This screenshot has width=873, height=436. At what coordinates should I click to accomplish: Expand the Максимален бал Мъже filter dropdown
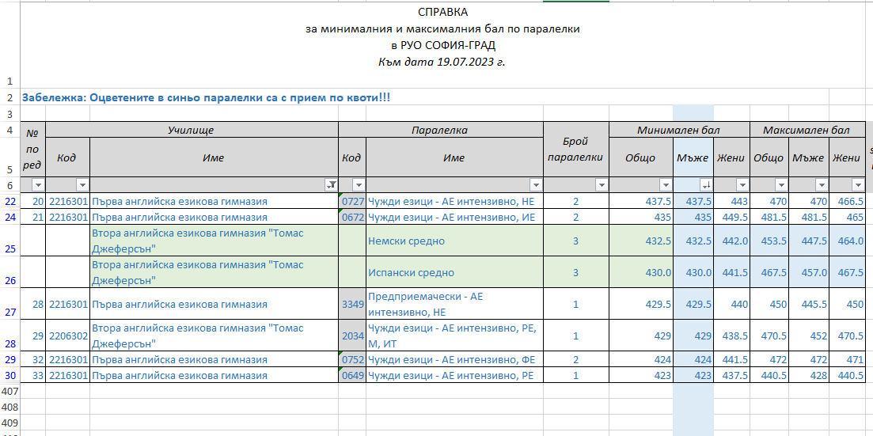pyautogui.click(x=821, y=185)
